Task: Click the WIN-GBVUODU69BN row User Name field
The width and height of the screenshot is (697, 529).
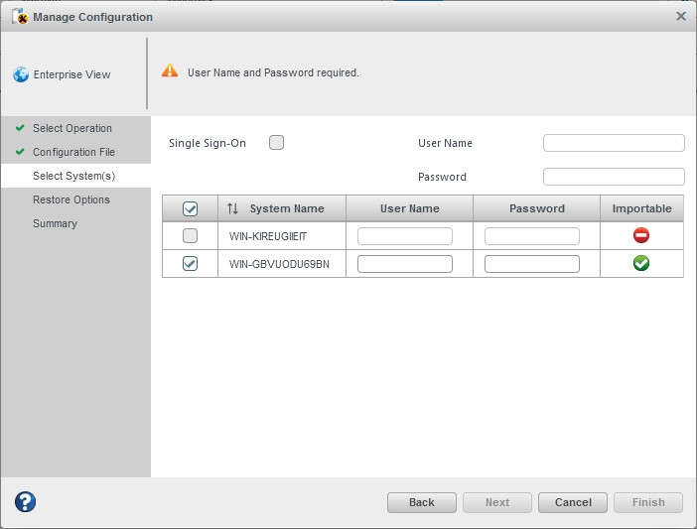Action: pyautogui.click(x=405, y=264)
